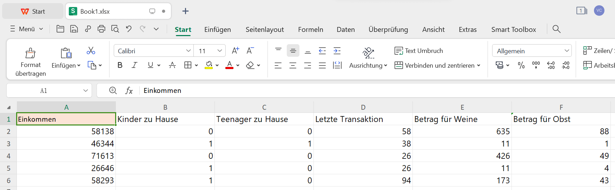Open the Calibri font name dropdown

[189, 51]
